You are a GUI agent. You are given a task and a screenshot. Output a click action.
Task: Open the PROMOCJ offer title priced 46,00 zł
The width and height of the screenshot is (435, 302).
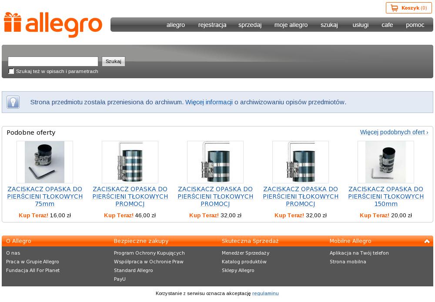click(x=130, y=196)
